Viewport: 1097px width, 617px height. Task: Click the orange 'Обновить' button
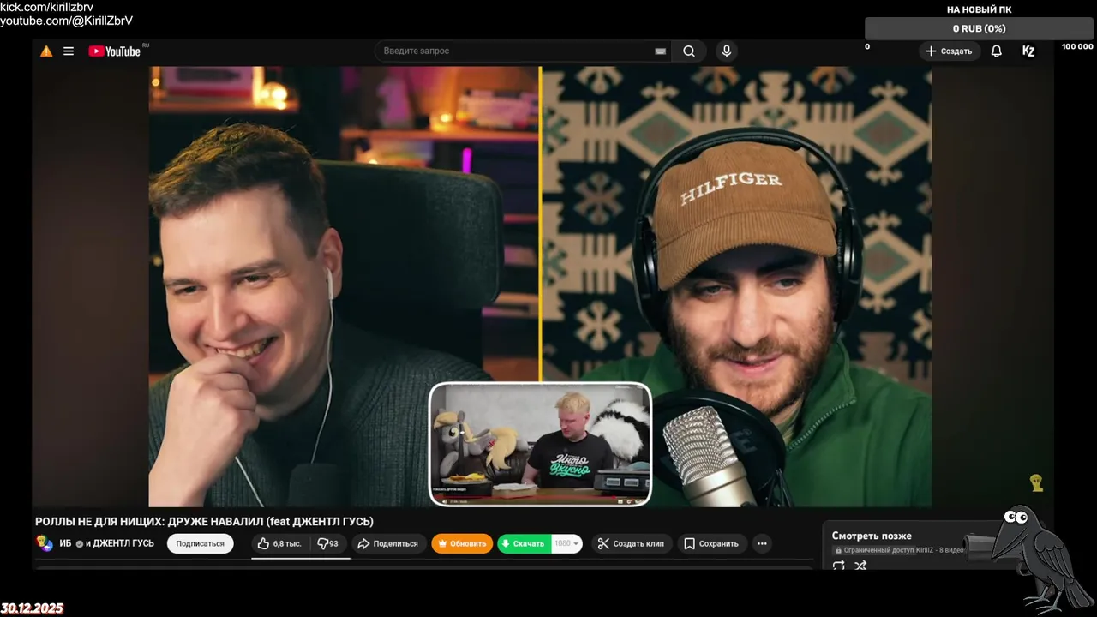click(462, 543)
